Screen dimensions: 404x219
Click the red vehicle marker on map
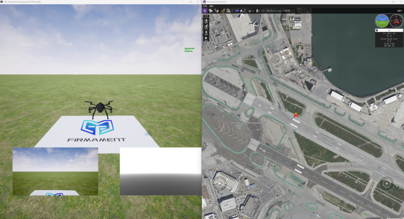click(296, 115)
